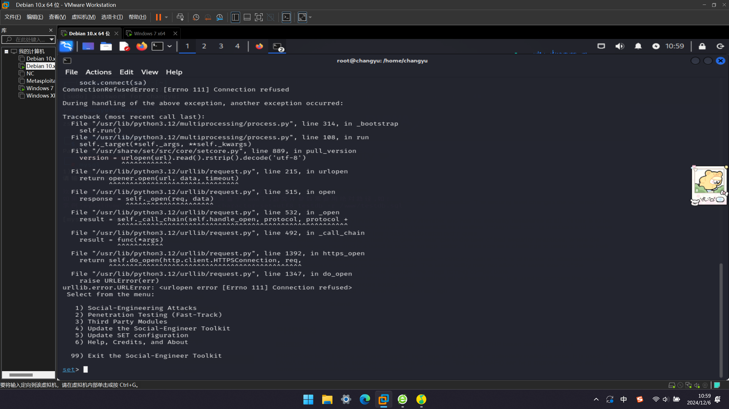
Task: Switch to the Windows 7 x64 tab
Action: [x=149, y=34]
